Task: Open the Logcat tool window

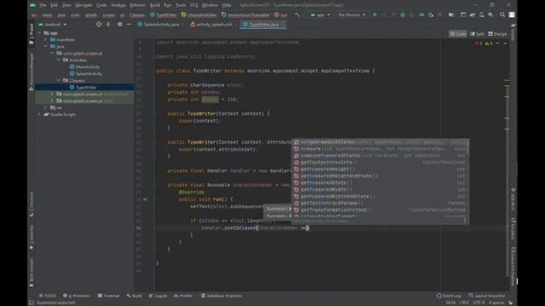Action: pyautogui.click(x=158, y=296)
